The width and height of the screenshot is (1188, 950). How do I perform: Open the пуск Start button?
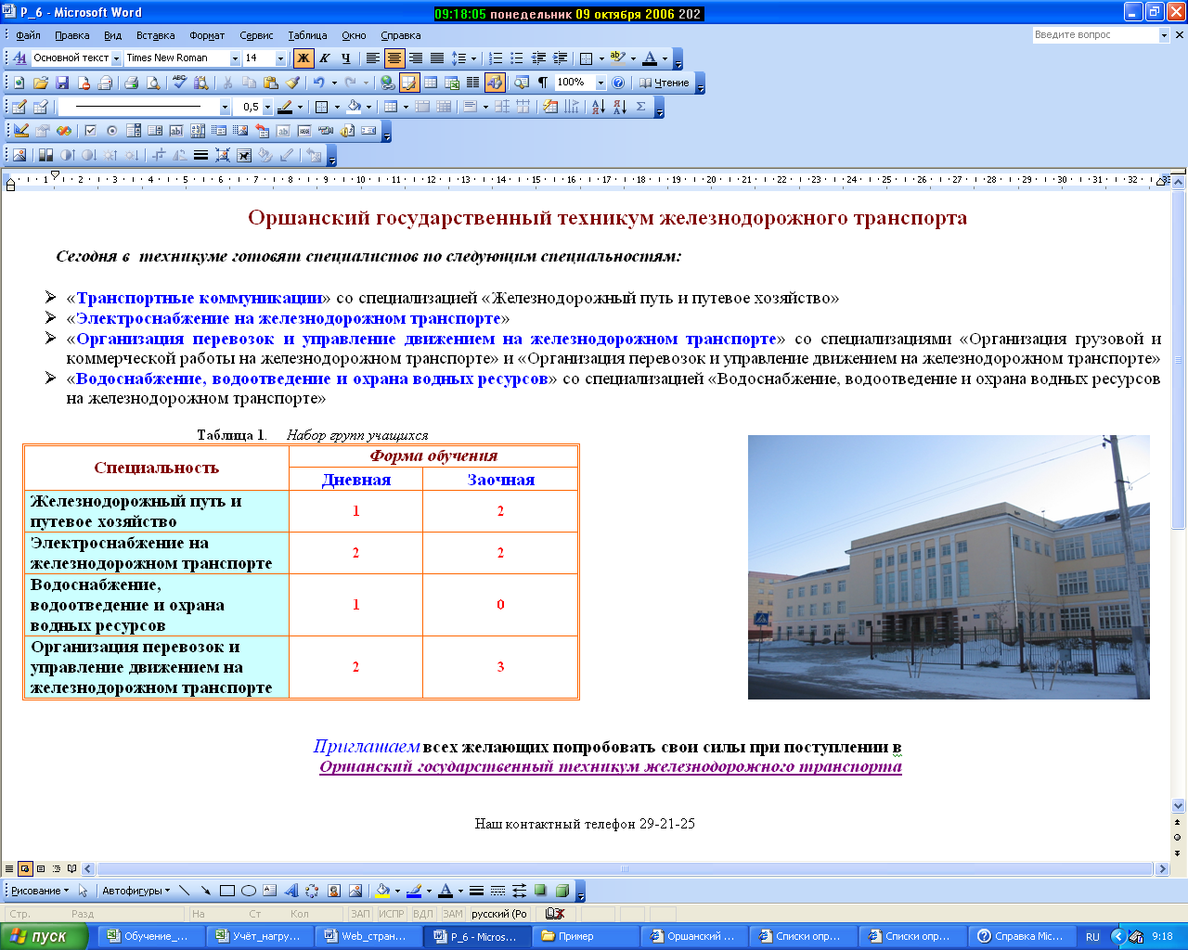44,936
